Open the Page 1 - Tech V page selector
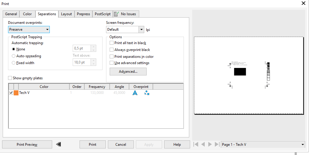Screen dimensions: 312x155 tap(263, 145)
